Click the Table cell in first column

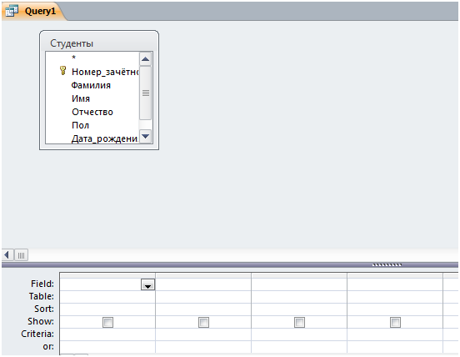coord(107,297)
